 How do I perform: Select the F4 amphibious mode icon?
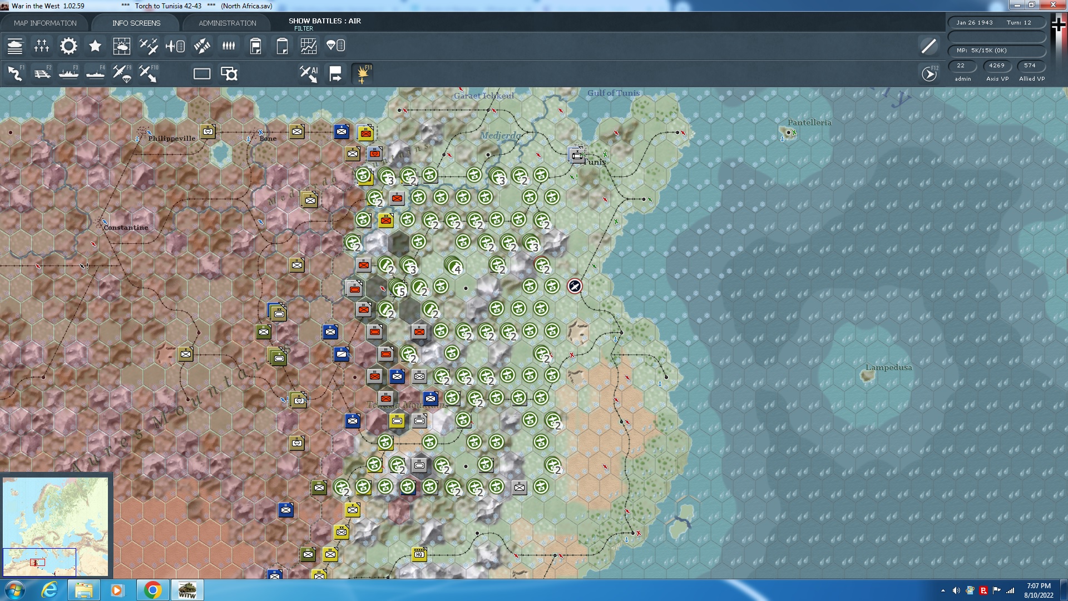(95, 73)
